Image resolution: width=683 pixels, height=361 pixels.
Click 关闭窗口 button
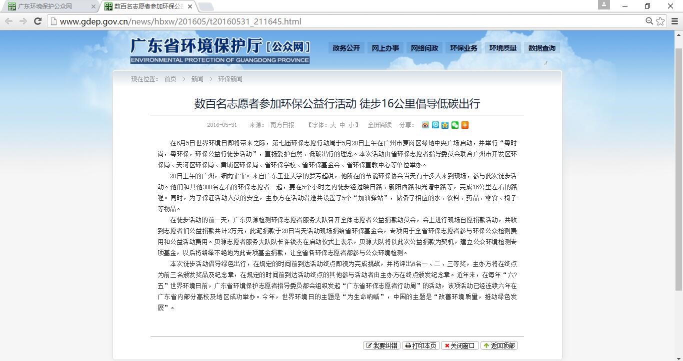460,346
